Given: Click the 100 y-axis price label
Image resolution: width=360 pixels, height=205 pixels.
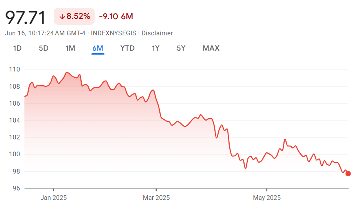Looking at the screenshot, I should coord(15,154).
